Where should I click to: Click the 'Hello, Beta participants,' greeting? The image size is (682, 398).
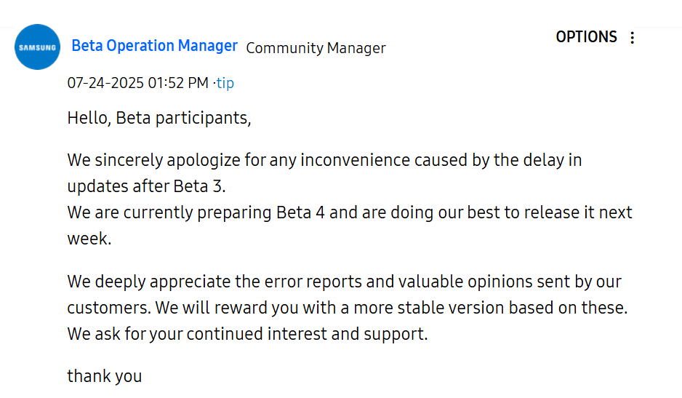coord(159,118)
